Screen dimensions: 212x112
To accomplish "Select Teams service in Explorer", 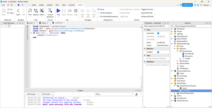I will coord(179,96).
